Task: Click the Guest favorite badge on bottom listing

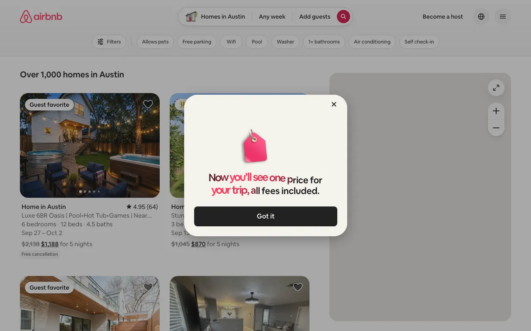Action: coord(49,288)
